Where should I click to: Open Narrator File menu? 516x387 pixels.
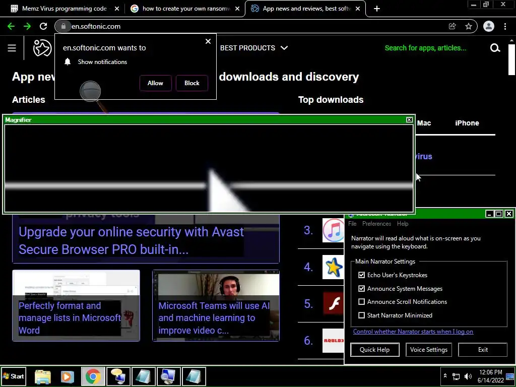point(352,224)
